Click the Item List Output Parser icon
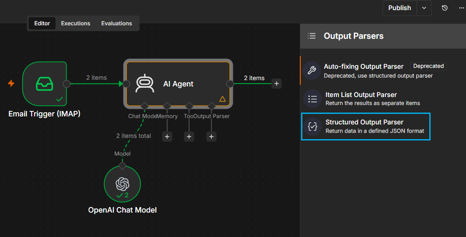 (x=312, y=99)
